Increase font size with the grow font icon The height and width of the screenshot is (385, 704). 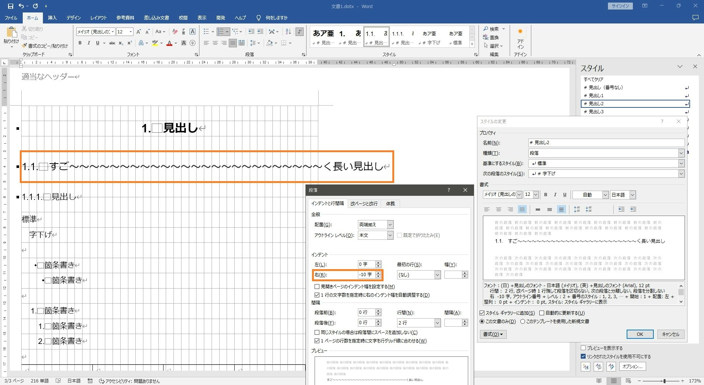pos(139,32)
